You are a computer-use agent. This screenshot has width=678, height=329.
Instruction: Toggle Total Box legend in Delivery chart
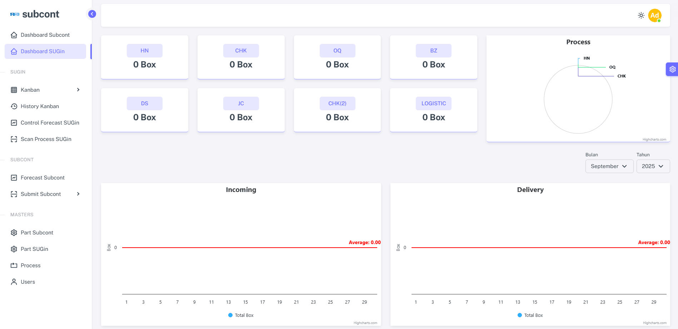tap(530, 315)
